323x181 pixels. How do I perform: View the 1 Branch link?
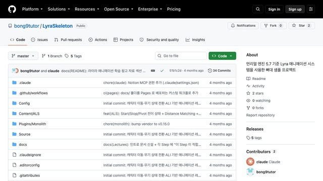(x=52, y=56)
